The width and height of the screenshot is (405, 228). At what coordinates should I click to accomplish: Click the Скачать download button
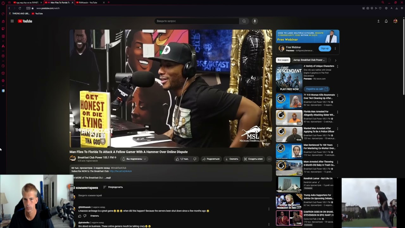[232, 159]
